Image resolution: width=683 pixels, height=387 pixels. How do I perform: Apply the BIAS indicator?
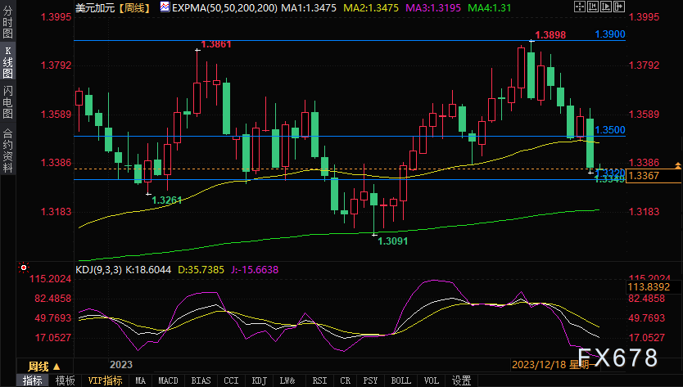(201, 380)
